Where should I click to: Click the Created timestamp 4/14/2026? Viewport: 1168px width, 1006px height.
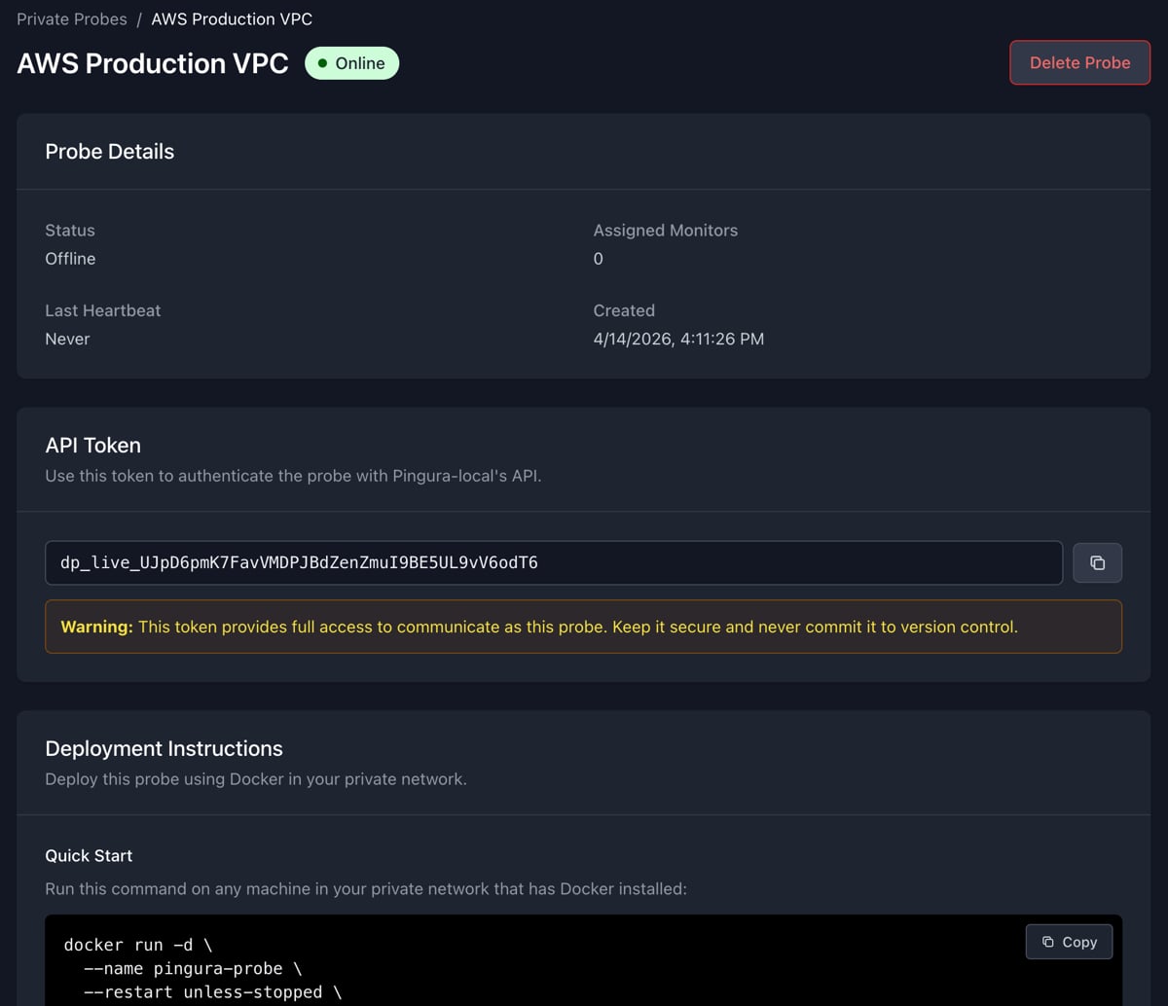coord(678,339)
